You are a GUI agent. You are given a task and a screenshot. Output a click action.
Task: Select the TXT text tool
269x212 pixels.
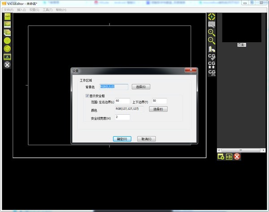click(7, 17)
